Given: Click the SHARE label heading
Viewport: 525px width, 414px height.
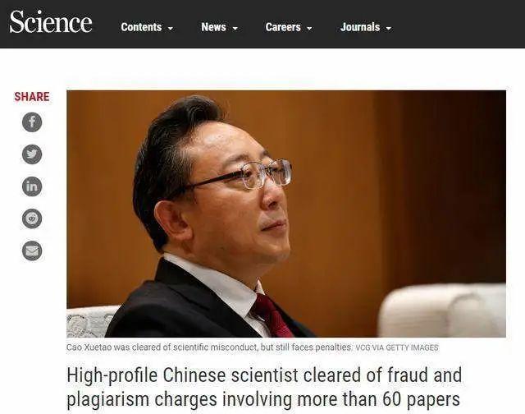Looking at the screenshot, I should tap(32, 97).
